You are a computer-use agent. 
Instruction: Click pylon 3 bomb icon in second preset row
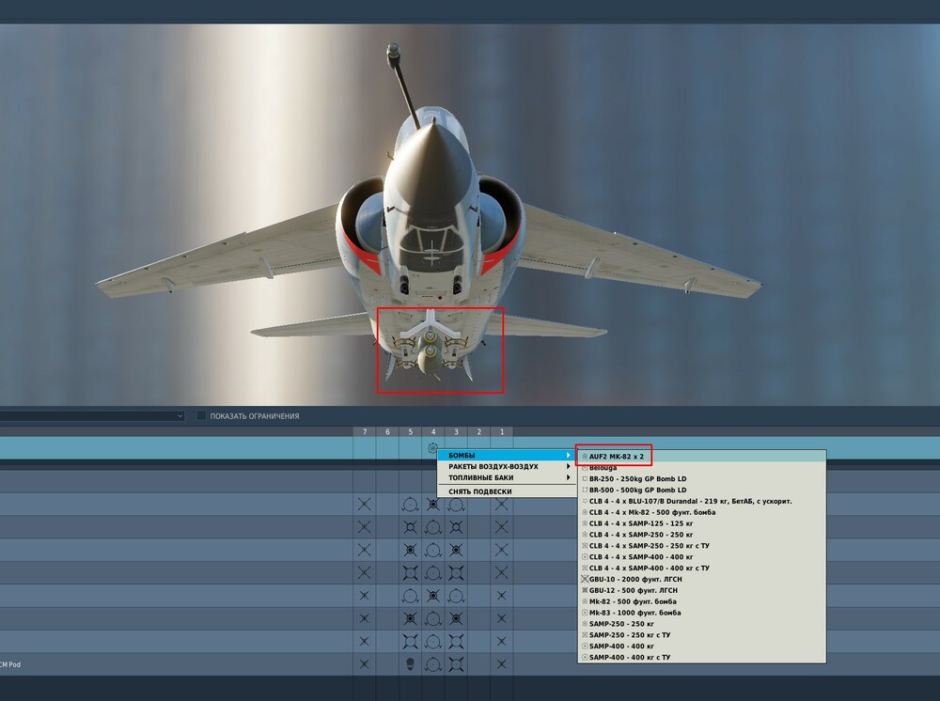tap(456, 527)
